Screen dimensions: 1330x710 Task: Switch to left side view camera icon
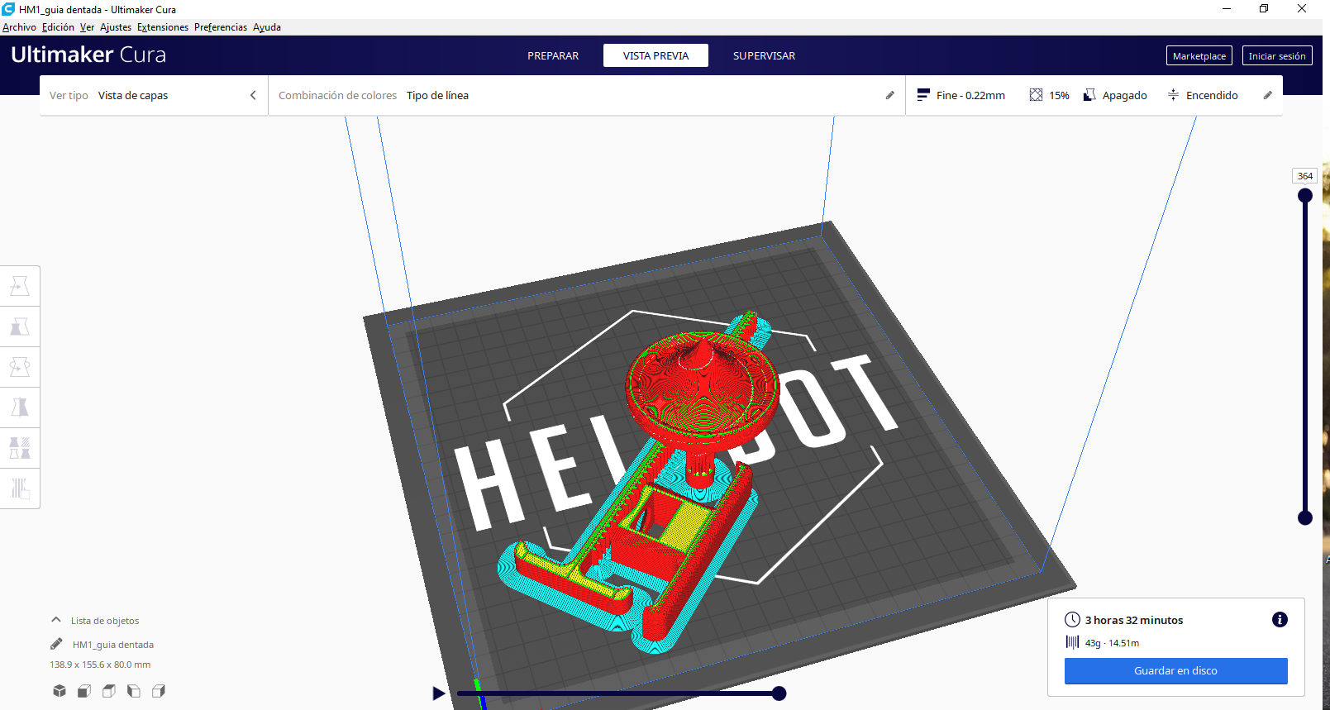[134, 691]
